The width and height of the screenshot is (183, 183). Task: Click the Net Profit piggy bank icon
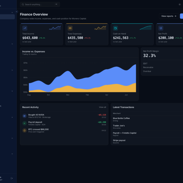pyautogui.click(x=161, y=28)
